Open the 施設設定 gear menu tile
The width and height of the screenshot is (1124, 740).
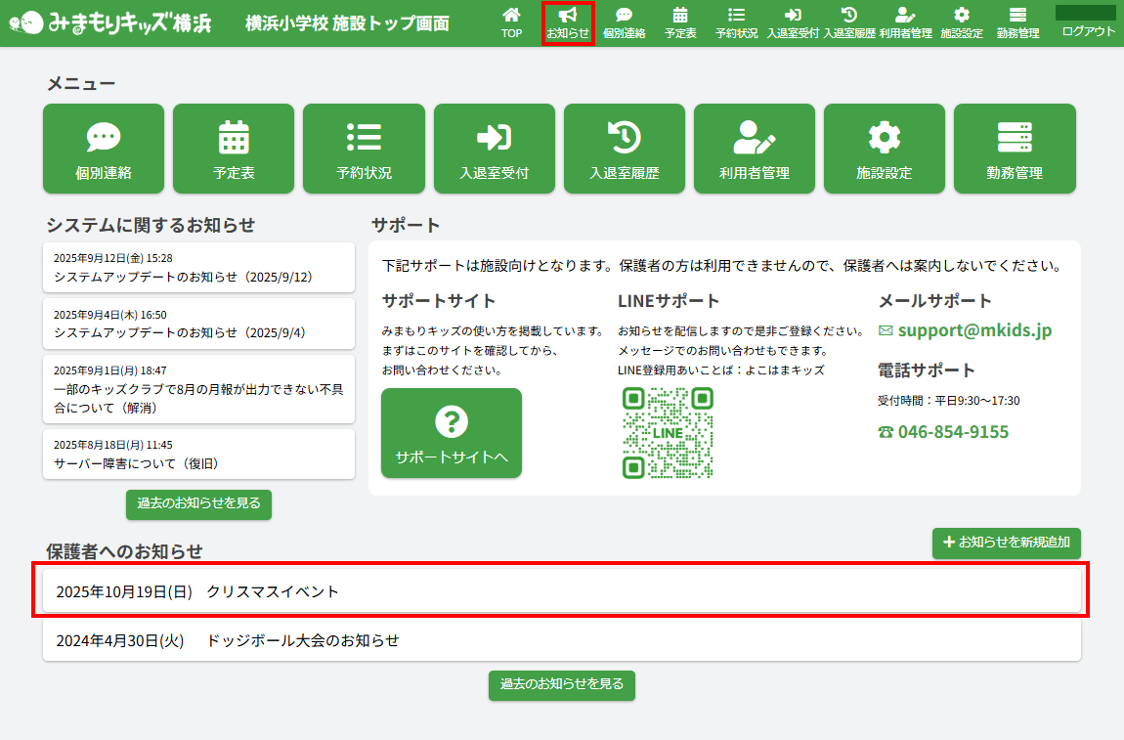pos(884,149)
